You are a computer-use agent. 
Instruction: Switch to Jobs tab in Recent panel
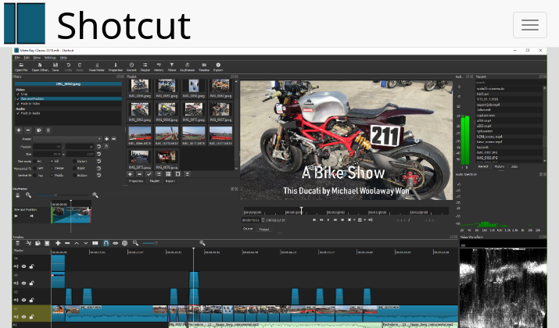[514, 166]
